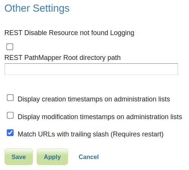This screenshot has width=189, height=170.
Task: Focus the REST PathMapper Root directory path field
Action: click(91, 69)
